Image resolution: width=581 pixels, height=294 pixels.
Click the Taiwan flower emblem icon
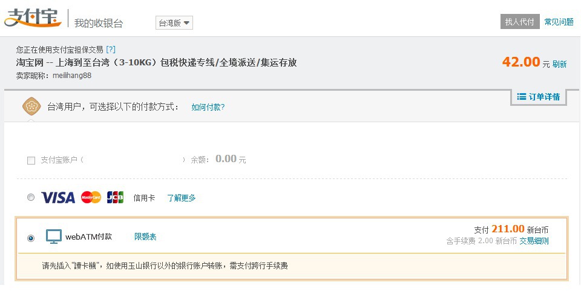(31, 106)
